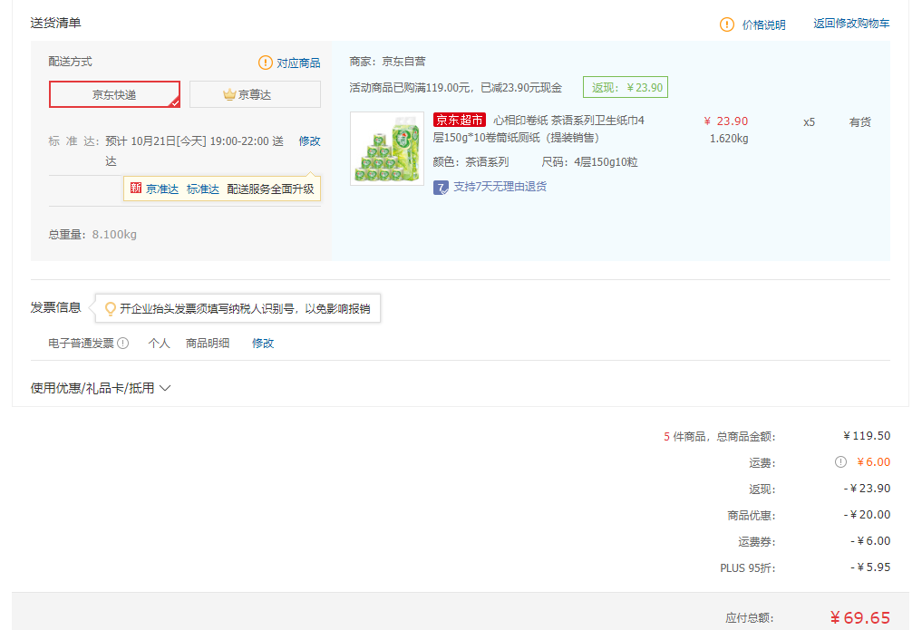Click the 京东超市 red tag
Viewport: 922px width, 630px height.
(x=460, y=120)
